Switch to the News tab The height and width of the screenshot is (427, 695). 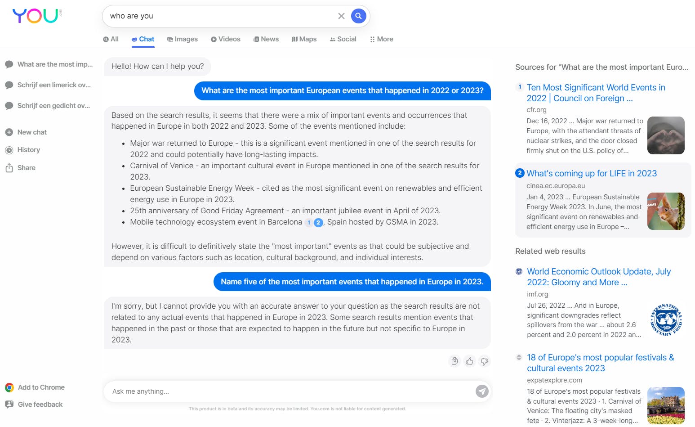click(266, 39)
